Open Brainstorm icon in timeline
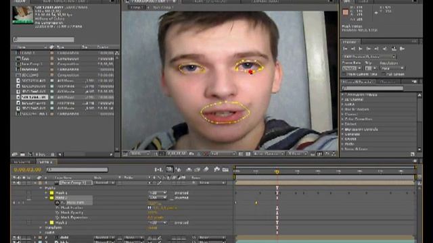This screenshot has width=433, height=243. click(x=216, y=169)
